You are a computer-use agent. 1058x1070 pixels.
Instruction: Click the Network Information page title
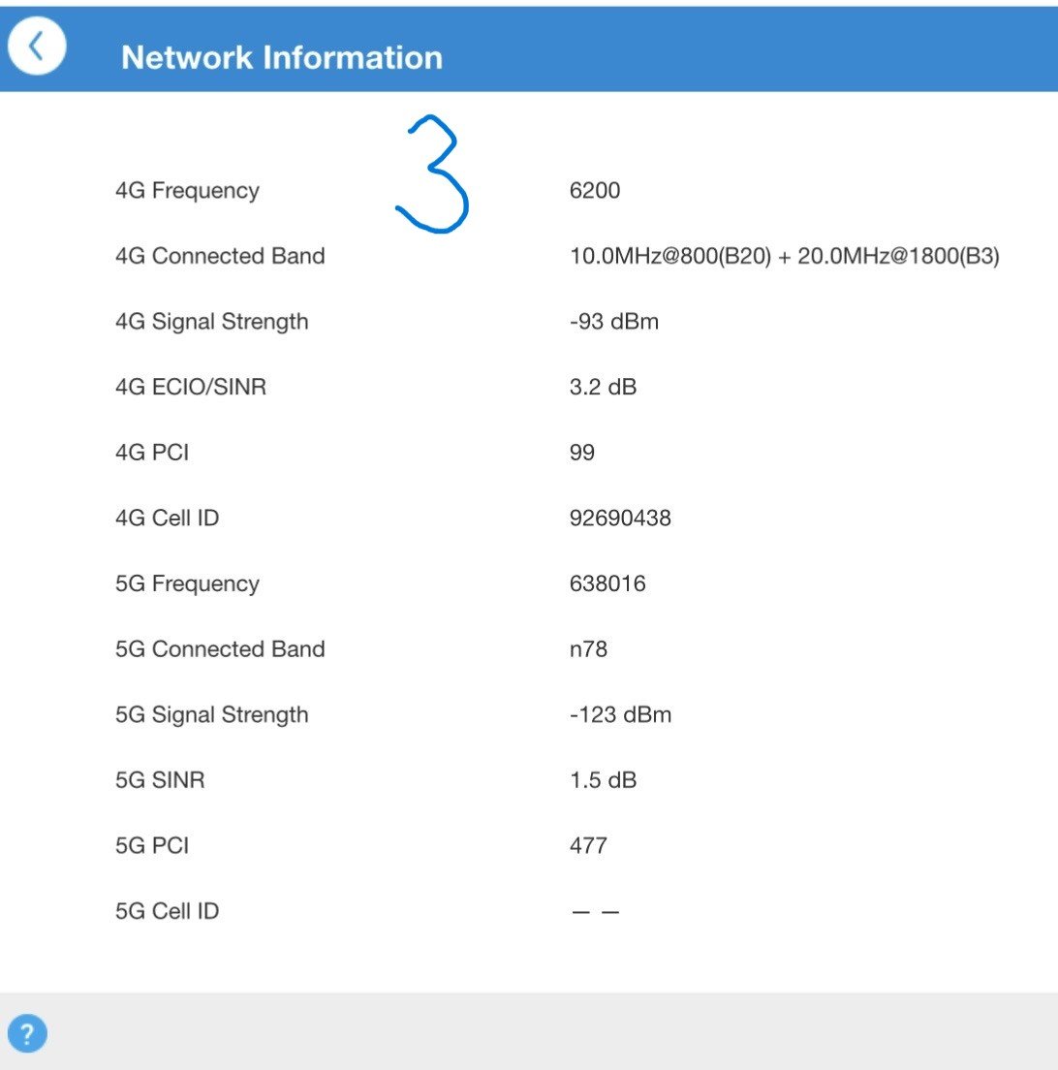point(281,57)
